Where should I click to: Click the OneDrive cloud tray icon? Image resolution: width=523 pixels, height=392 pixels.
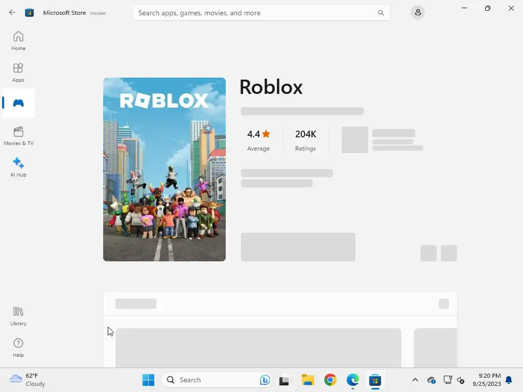tap(431, 380)
